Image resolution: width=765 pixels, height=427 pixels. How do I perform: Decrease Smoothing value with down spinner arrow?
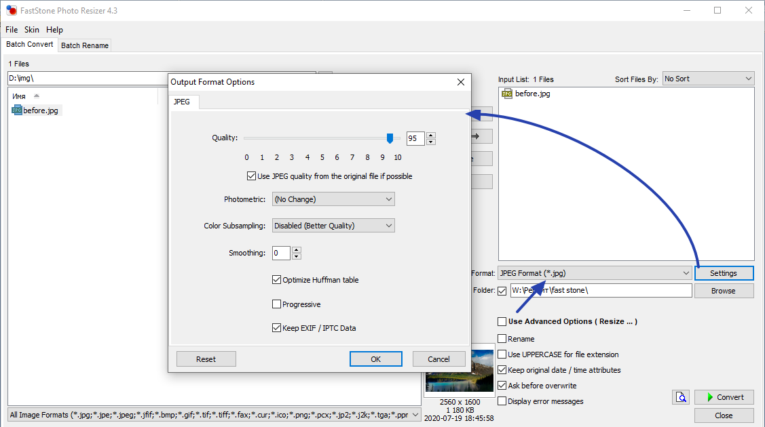297,256
